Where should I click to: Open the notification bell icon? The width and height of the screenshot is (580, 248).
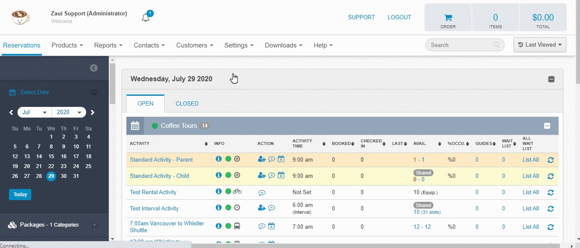[146, 18]
